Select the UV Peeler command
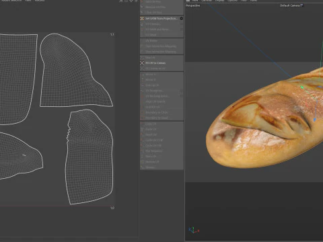Viewport: 323px width, 242px height. coord(161,41)
